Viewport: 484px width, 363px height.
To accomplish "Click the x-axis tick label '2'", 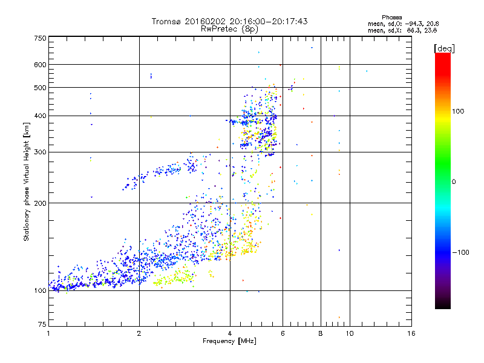I will tap(139, 333).
